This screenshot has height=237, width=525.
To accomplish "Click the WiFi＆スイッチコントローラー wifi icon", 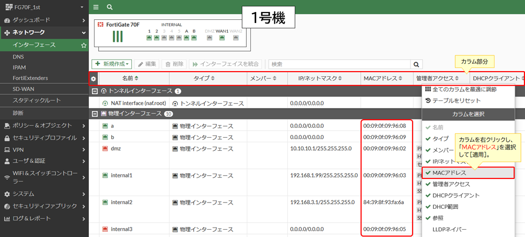I will [7, 177].
